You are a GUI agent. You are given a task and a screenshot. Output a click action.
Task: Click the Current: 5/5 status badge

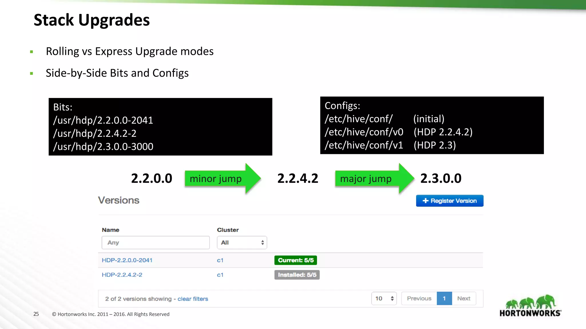tap(296, 260)
